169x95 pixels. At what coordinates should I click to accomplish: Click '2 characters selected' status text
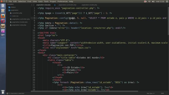pos(16,93)
